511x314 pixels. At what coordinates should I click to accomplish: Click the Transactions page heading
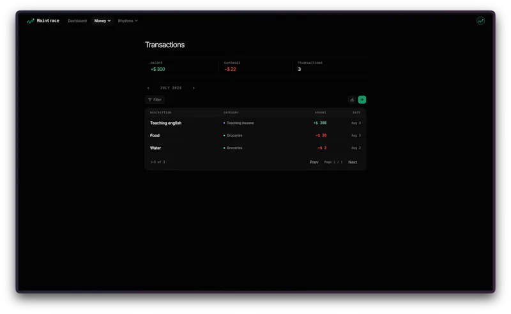(165, 45)
